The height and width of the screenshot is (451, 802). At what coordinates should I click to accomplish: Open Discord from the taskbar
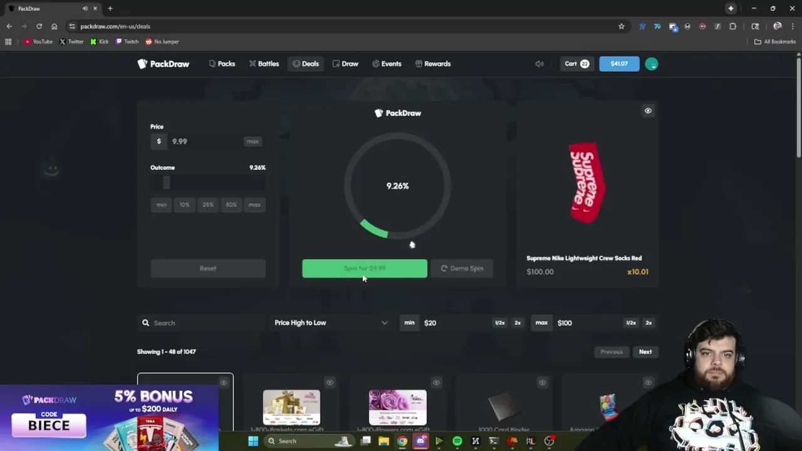pos(420,441)
